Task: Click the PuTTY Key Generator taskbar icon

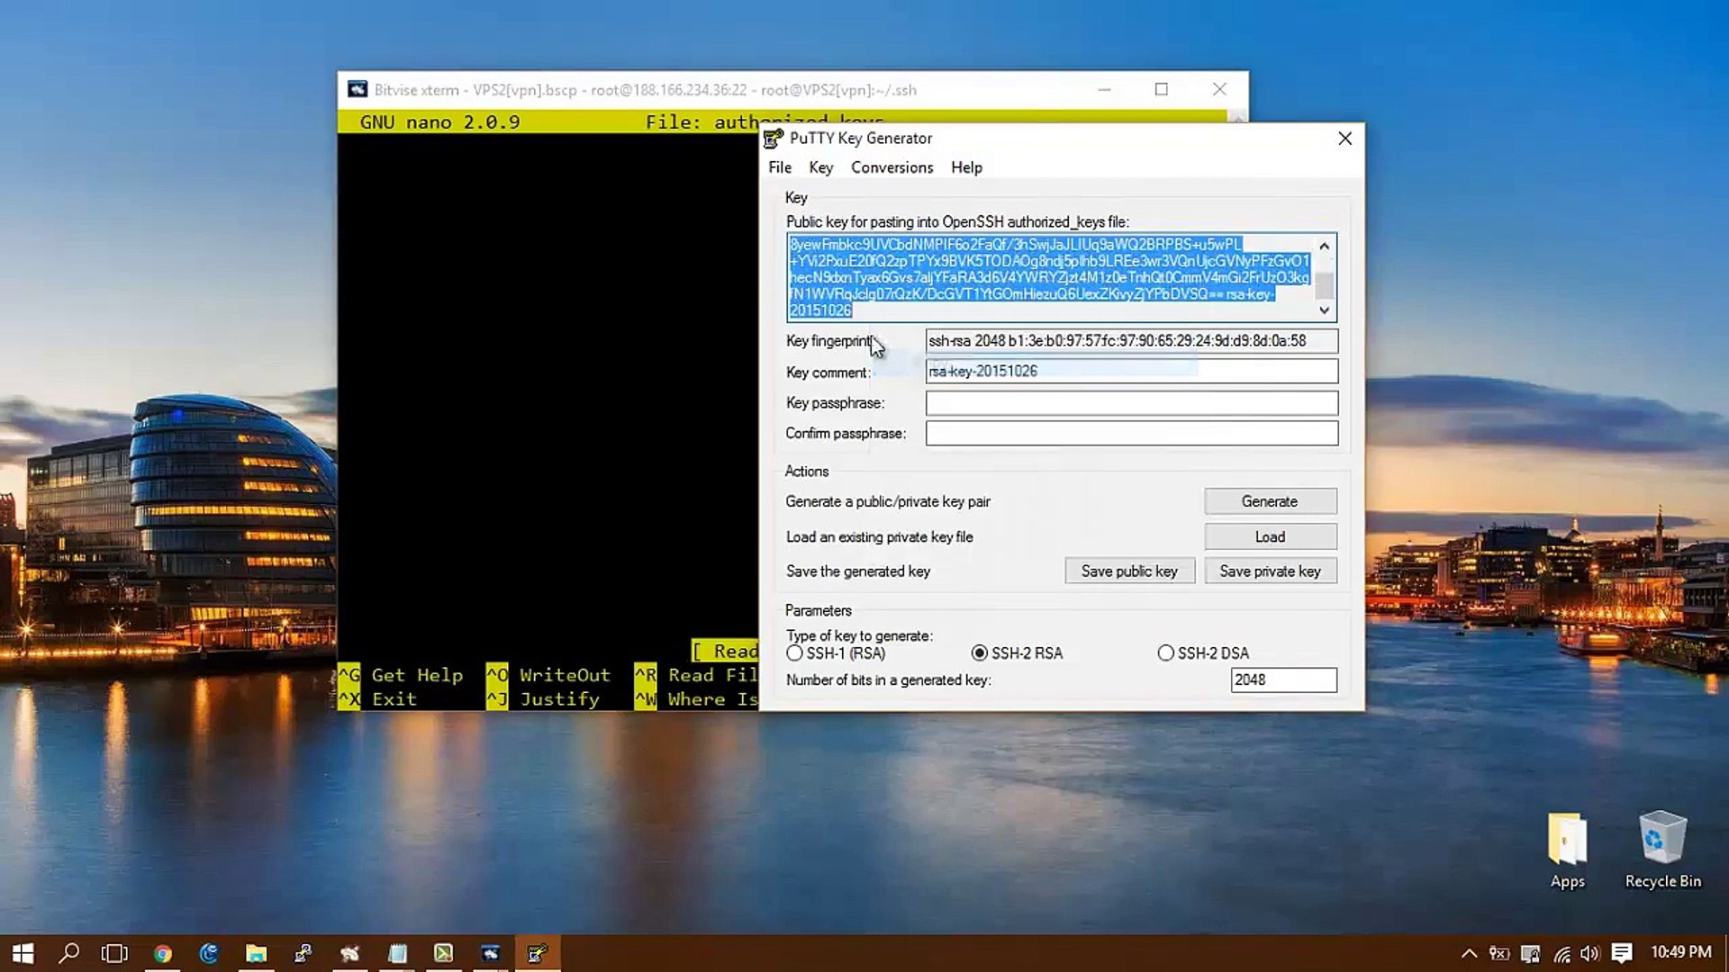Action: click(x=538, y=952)
